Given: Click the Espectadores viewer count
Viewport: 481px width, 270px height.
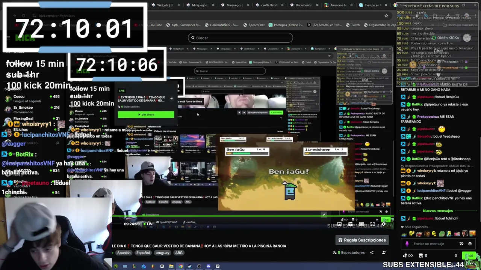Looking at the screenshot, I should tap(349, 253).
